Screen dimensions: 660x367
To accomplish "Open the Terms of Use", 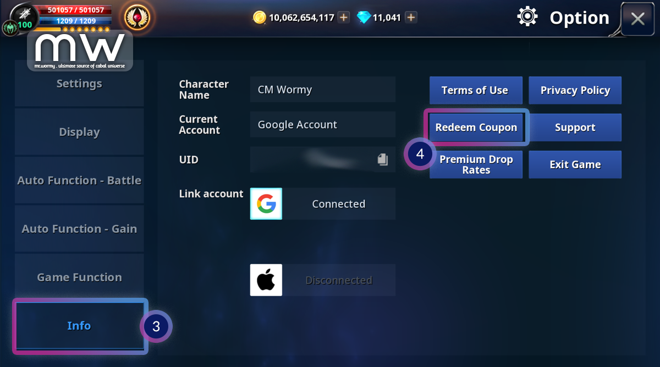I will (x=475, y=91).
